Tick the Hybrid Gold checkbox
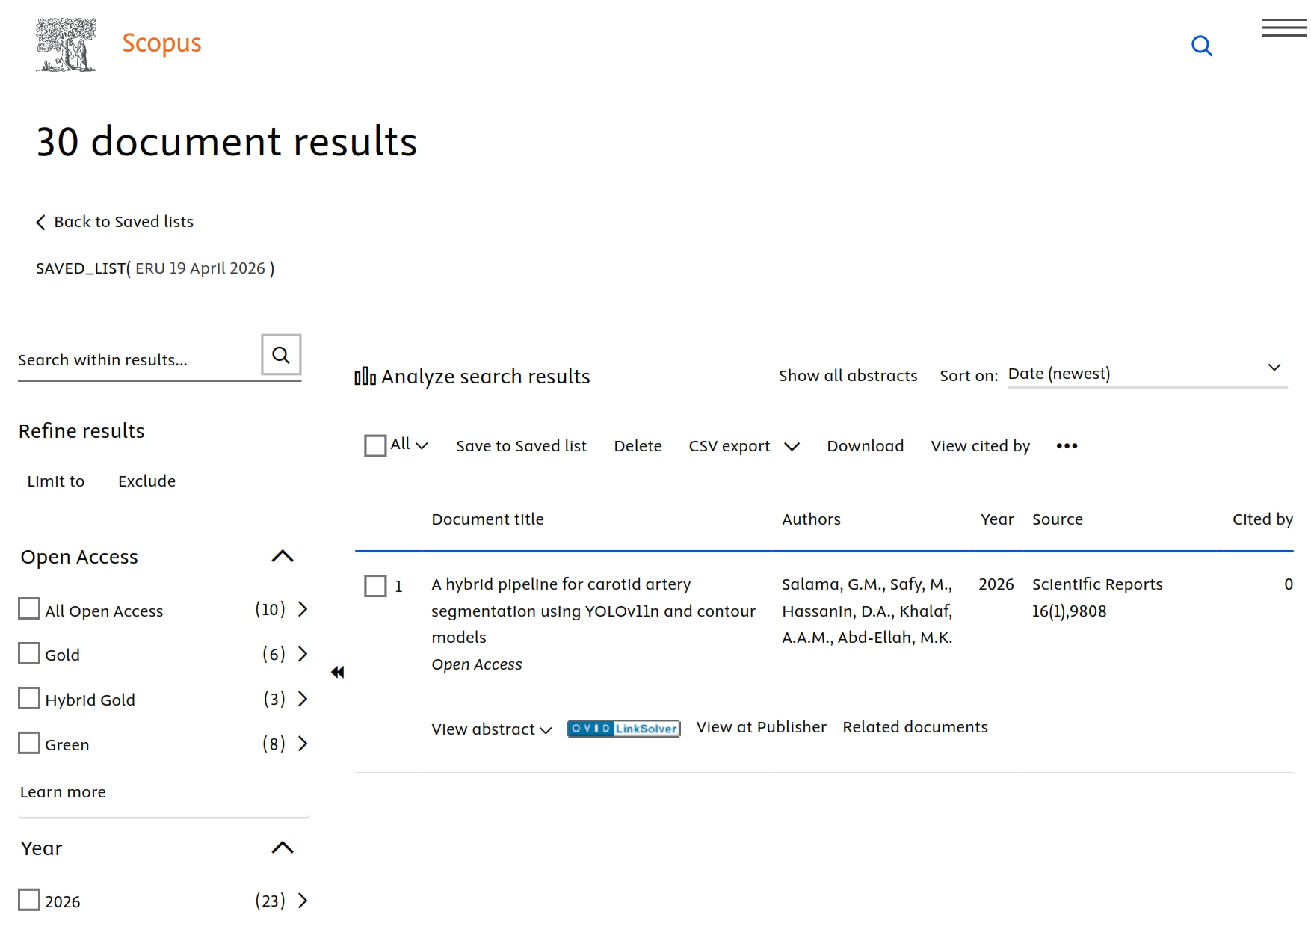 pos(29,699)
